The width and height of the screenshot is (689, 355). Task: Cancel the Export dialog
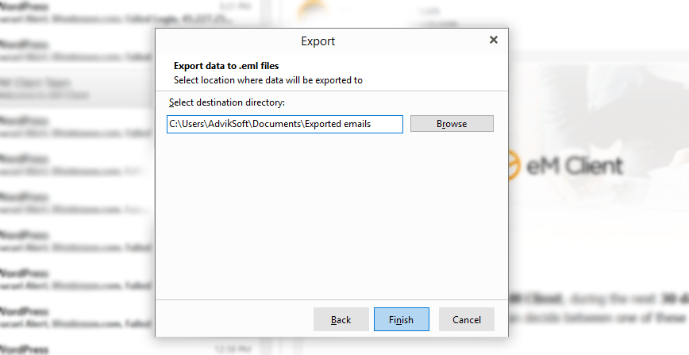pos(466,319)
